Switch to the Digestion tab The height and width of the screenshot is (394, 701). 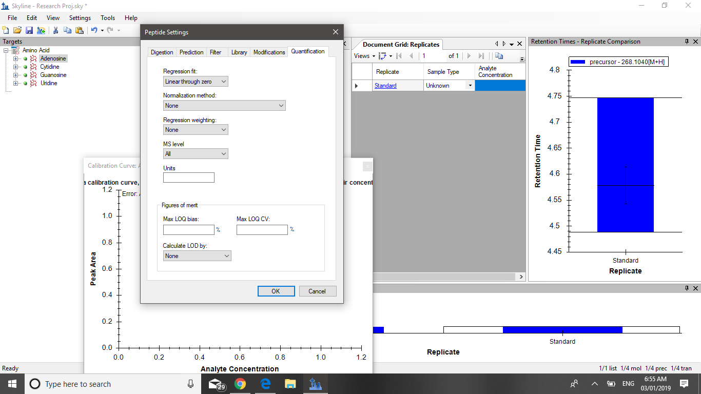162,52
